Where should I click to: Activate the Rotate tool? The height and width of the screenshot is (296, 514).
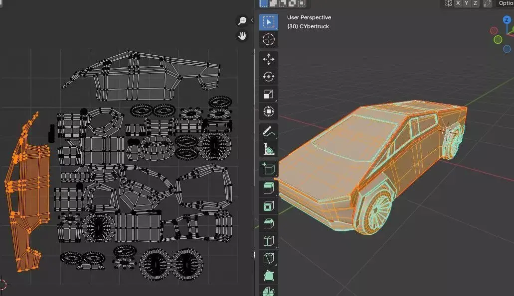coord(269,77)
